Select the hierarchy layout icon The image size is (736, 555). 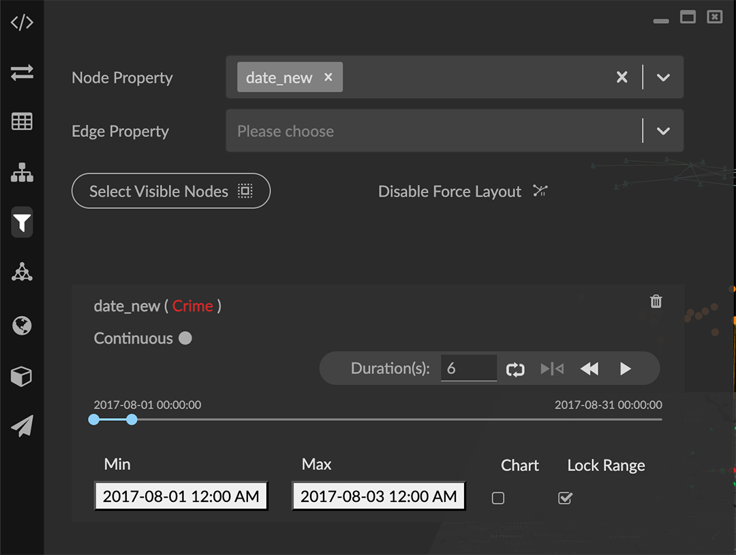click(x=21, y=172)
